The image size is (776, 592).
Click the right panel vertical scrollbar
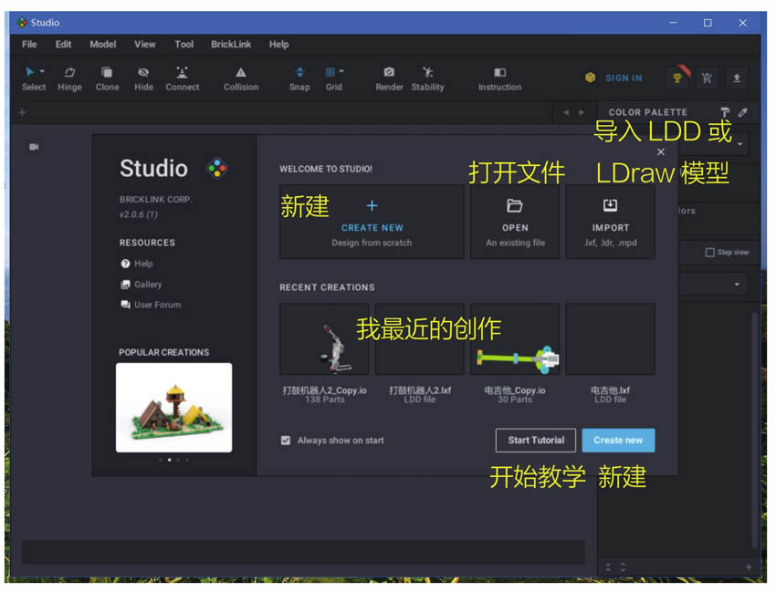[755, 430]
